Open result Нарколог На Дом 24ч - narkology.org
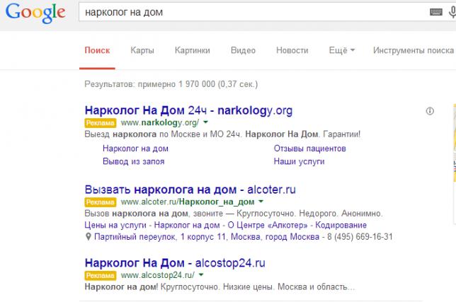 [x=188, y=110]
